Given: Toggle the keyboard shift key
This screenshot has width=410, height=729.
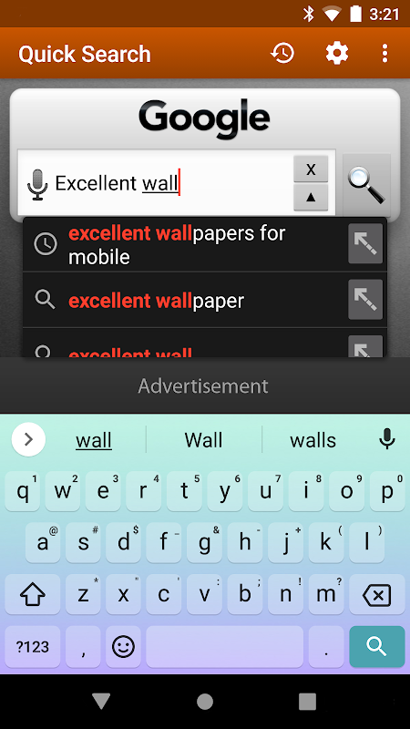Looking at the screenshot, I should click(33, 595).
